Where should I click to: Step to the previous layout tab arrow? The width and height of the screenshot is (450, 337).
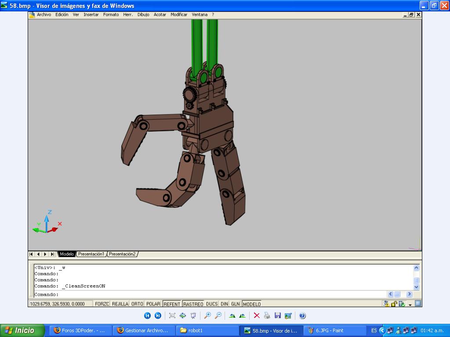(38, 254)
